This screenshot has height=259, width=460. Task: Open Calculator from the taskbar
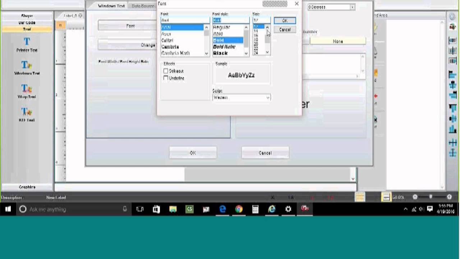pyautogui.click(x=255, y=209)
